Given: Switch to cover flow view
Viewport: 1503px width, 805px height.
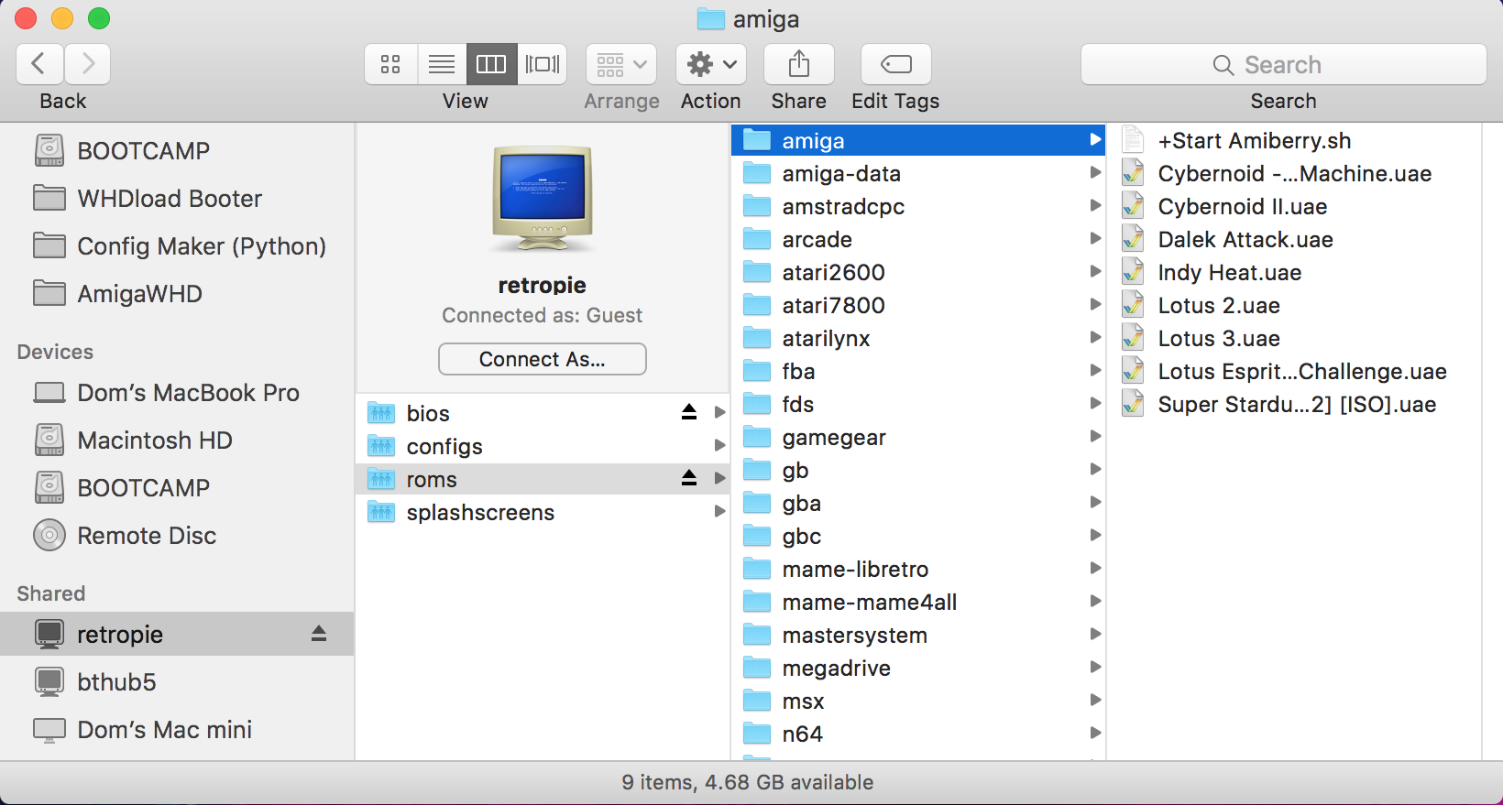Looking at the screenshot, I should (542, 64).
